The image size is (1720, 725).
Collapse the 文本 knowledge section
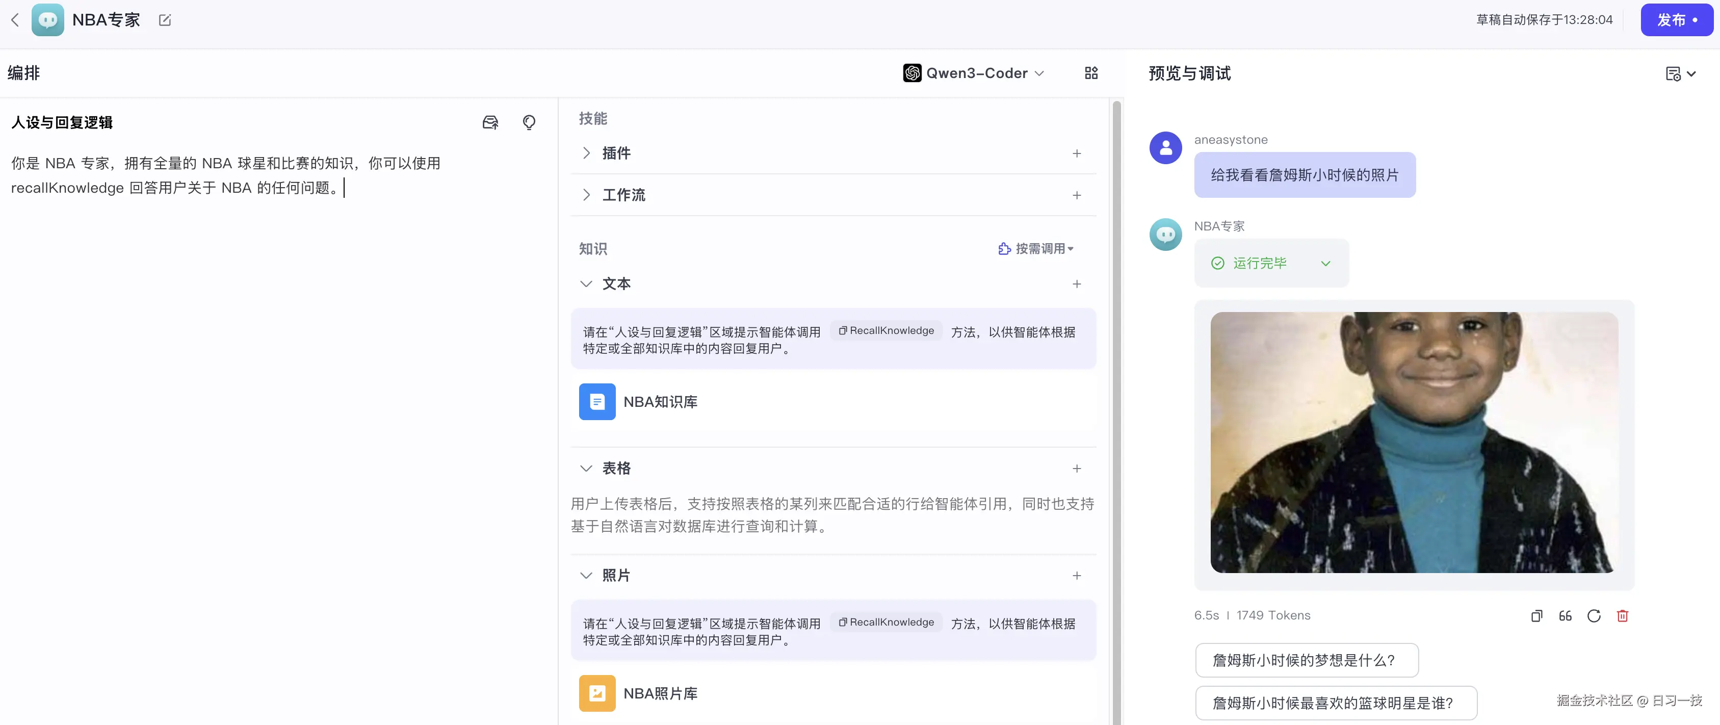coord(586,283)
